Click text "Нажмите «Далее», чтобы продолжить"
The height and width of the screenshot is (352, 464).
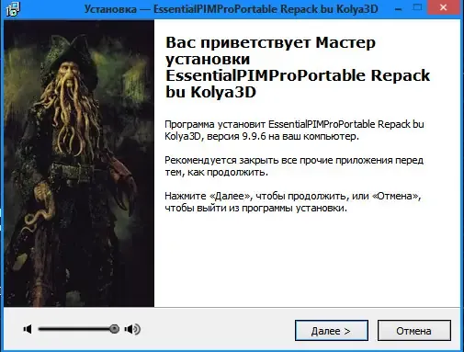point(256,196)
